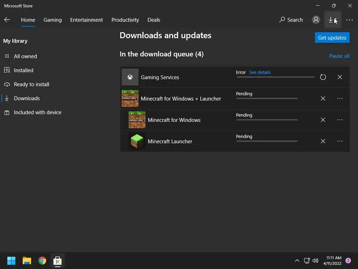Cancel the Minecraft Launcher download
Viewport: 358px width, 269px height.
(323, 141)
